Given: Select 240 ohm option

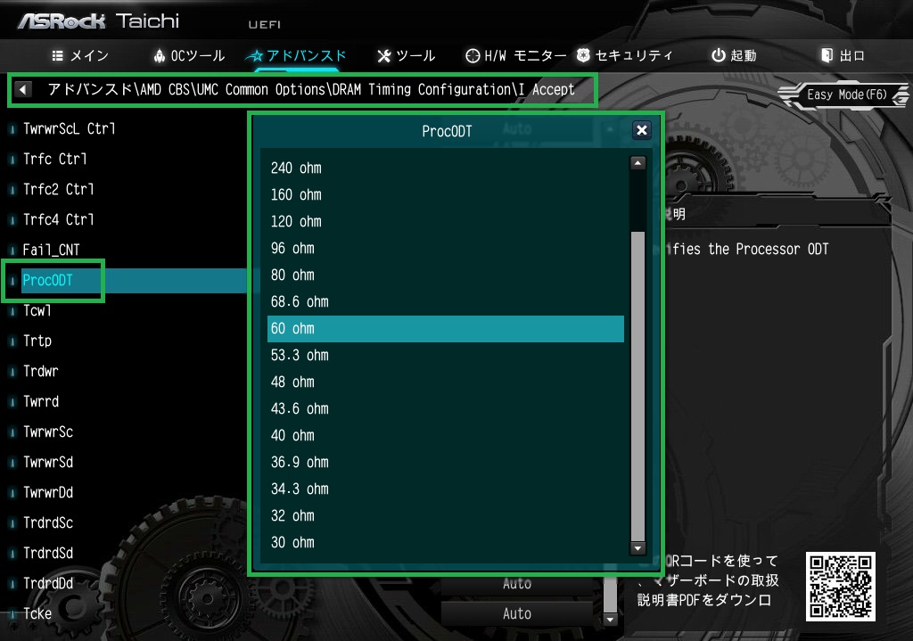Looking at the screenshot, I should coord(446,168).
